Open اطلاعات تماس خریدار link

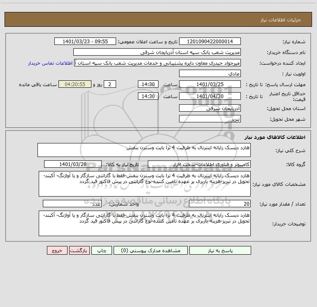click(50, 63)
